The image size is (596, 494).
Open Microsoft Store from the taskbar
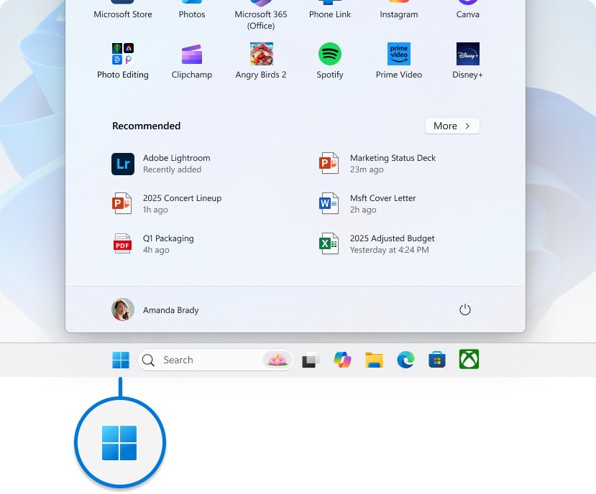click(437, 360)
